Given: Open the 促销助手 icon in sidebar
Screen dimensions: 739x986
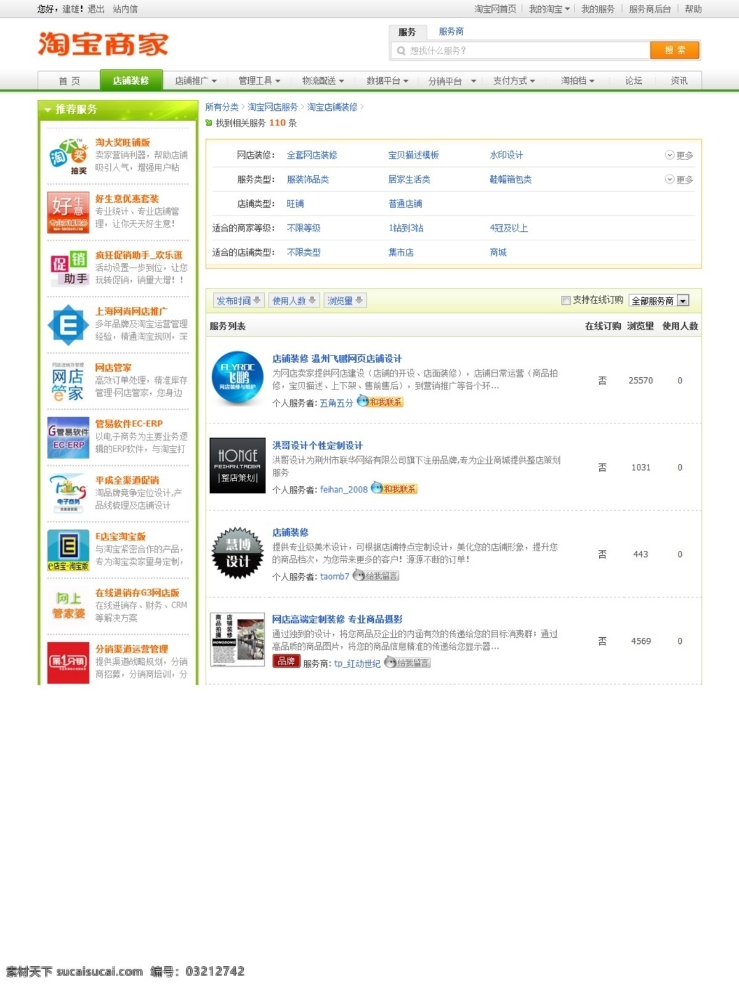Looking at the screenshot, I should coord(68,268).
